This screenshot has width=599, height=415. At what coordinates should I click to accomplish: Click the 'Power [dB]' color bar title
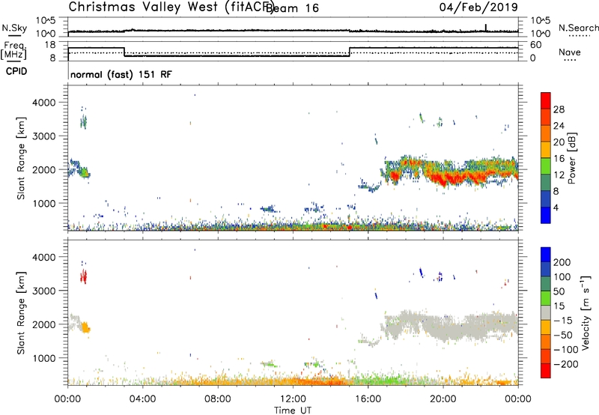click(x=571, y=158)
